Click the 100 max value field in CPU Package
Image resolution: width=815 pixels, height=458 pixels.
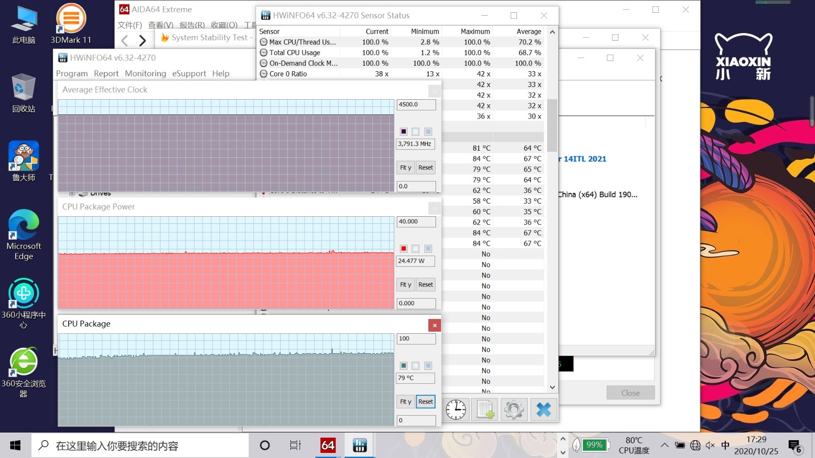[416, 338]
